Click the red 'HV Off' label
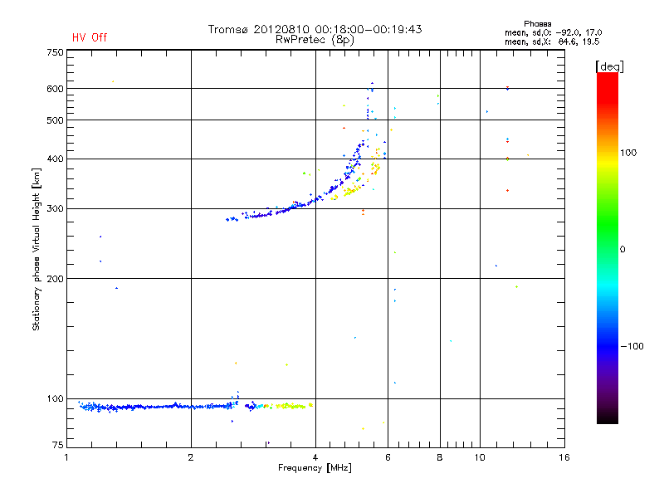Viewport: 664px width, 498px height. (90, 37)
